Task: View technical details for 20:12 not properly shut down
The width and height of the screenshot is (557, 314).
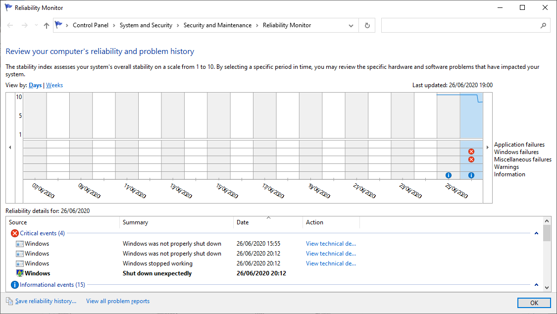Action: coord(331,254)
